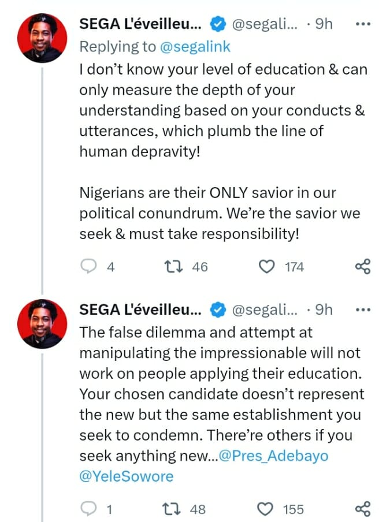Viewport: 390px width, 522px height.
Task: Open the @YeleSowore mention link
Action: point(126,476)
